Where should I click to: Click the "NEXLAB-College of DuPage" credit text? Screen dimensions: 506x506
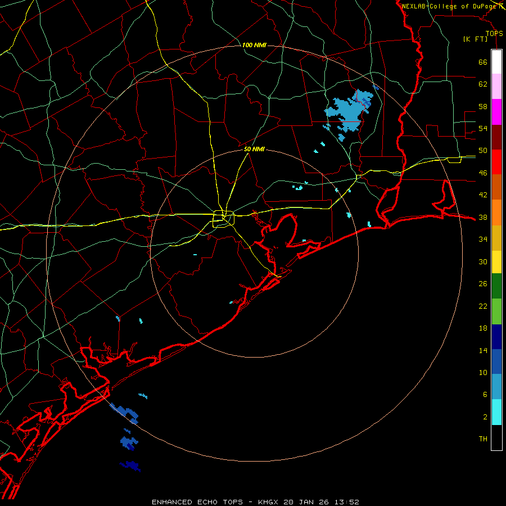(x=449, y=6)
